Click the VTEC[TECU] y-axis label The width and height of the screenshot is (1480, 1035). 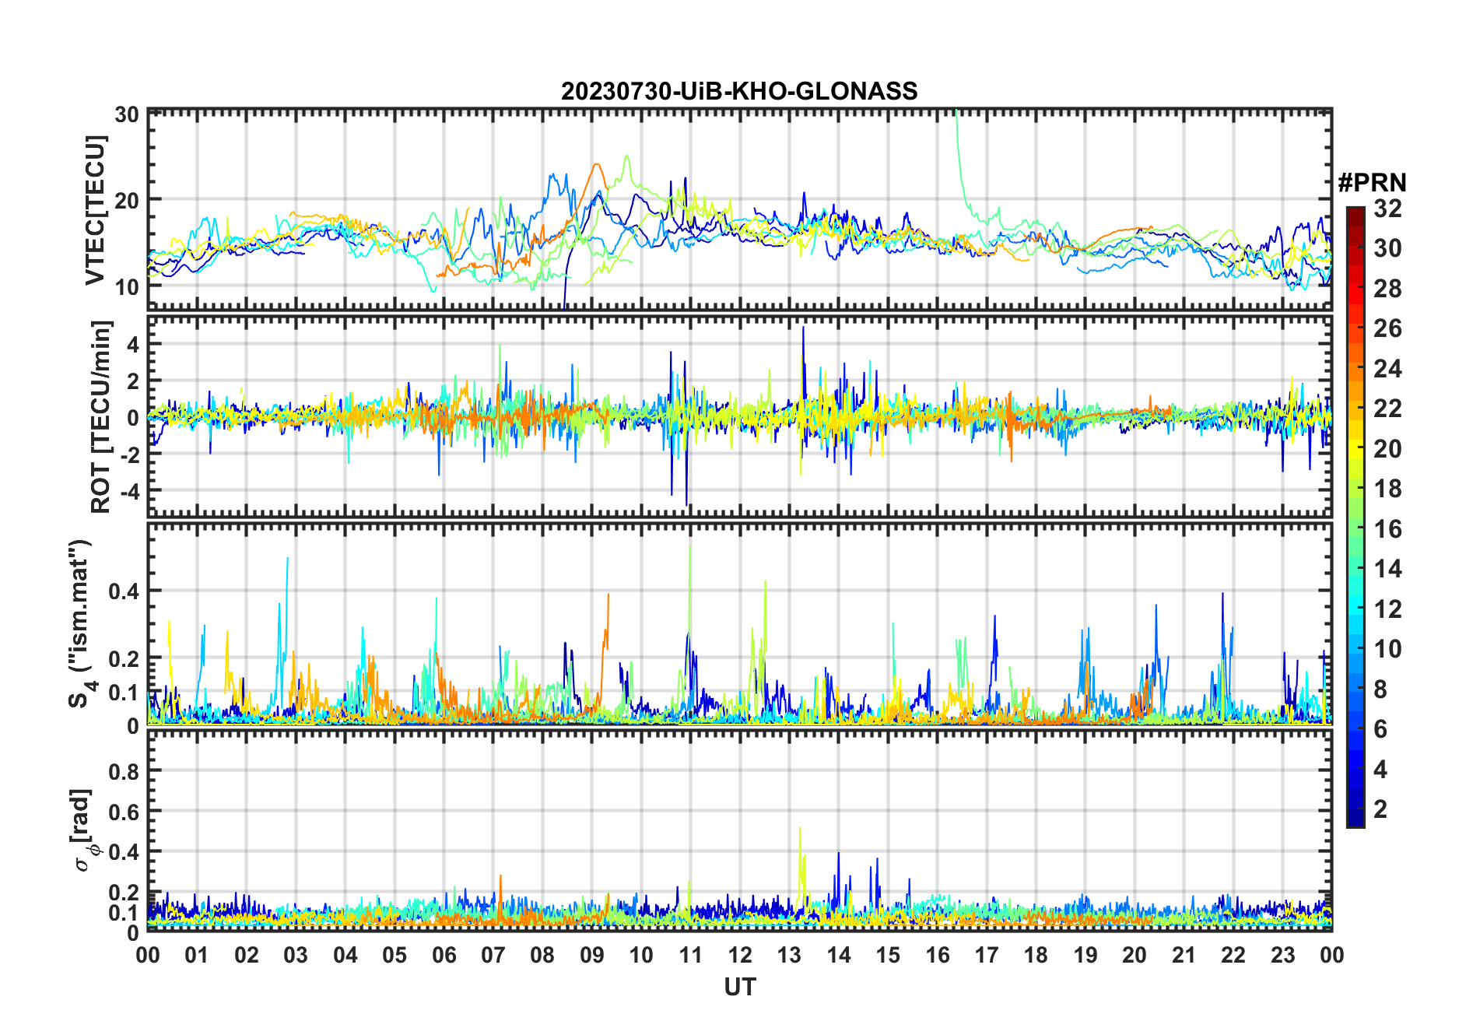pyautogui.click(x=95, y=211)
